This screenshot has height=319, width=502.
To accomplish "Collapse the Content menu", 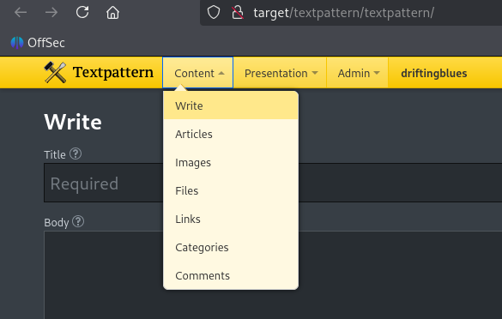I will tap(198, 73).
